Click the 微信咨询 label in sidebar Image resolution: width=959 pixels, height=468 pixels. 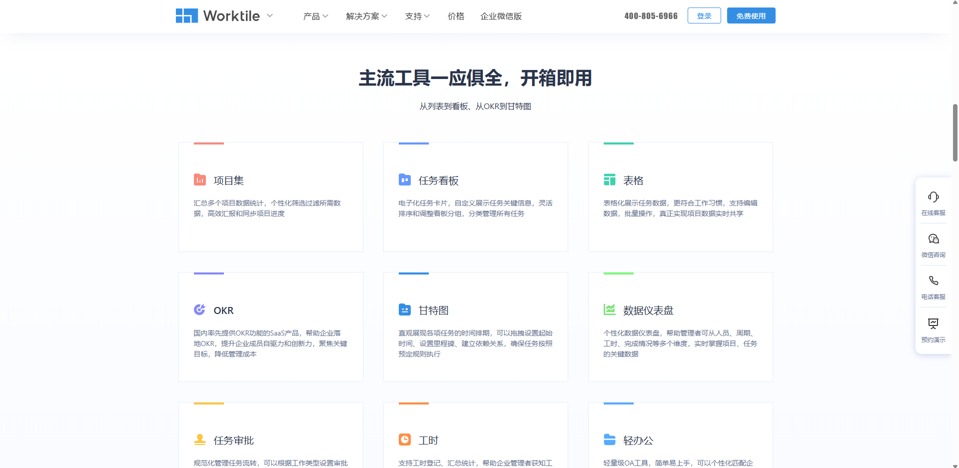(x=934, y=255)
